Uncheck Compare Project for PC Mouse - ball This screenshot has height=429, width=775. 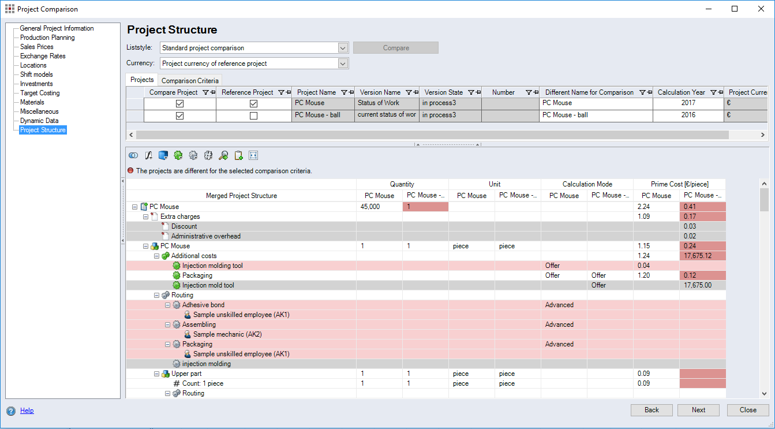click(179, 115)
